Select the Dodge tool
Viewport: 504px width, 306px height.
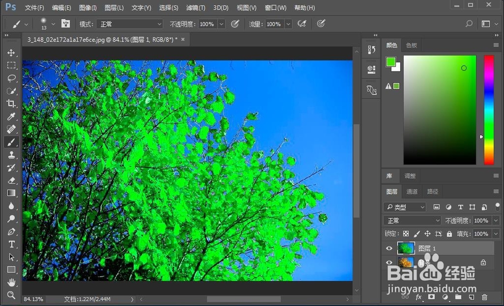11,218
